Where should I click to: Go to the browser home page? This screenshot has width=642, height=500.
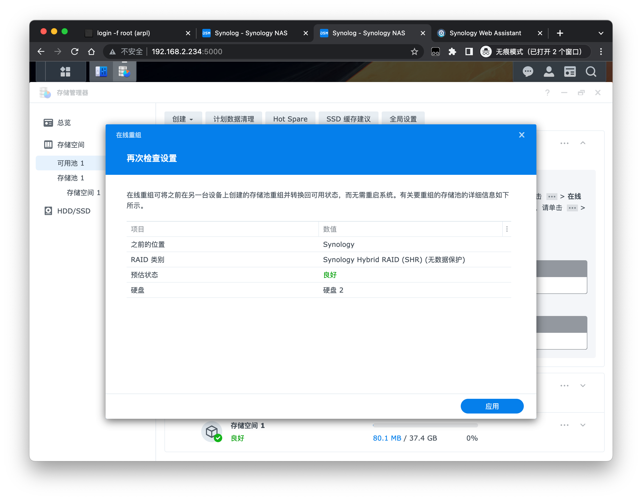91,52
